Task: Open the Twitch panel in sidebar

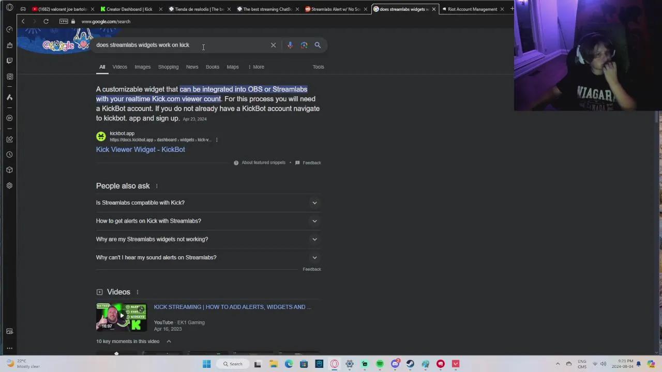Action: tap(9, 60)
